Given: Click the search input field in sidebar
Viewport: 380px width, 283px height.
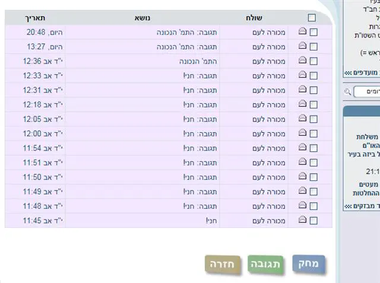Looking at the screenshot, I should 367,92.
